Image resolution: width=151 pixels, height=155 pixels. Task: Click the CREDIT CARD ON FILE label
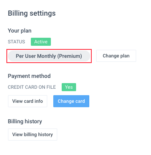[32, 87]
